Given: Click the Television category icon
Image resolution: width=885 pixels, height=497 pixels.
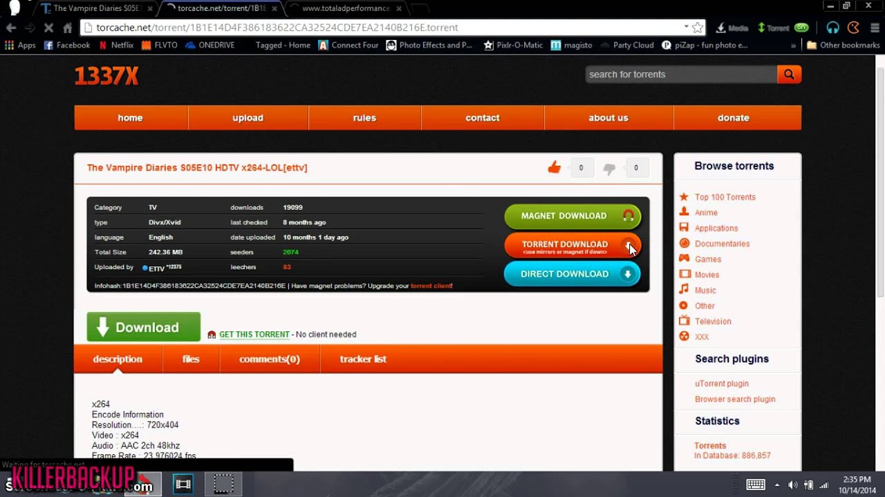Looking at the screenshot, I should [x=684, y=321].
